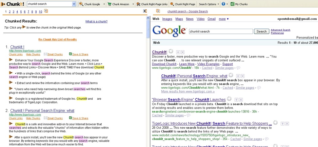Expand the Chunk Google dropdown arrow
Image resolution: width=318 pixels, height=147 pixels.
point(104,4)
